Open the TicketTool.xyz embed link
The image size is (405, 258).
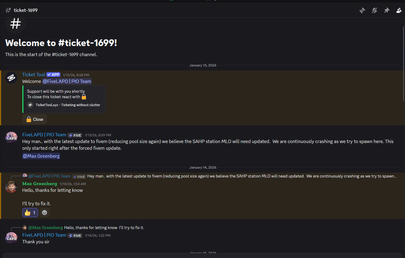point(68,105)
